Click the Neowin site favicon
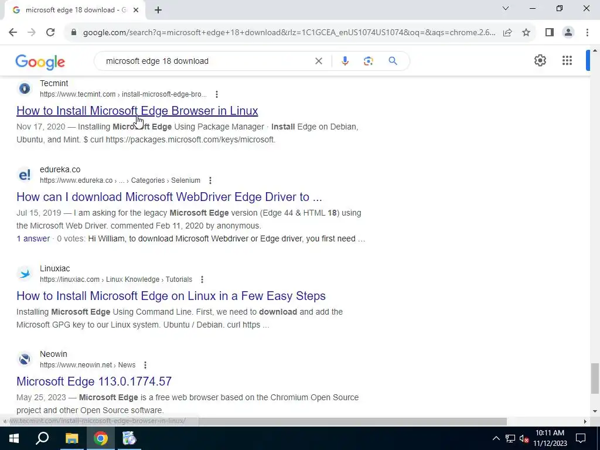 25,359
